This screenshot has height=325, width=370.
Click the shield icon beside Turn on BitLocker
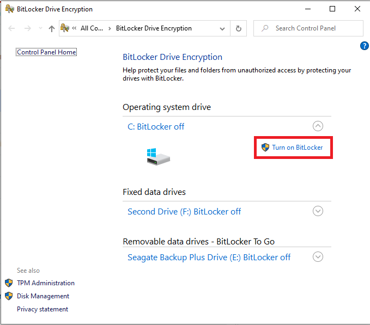pos(265,148)
